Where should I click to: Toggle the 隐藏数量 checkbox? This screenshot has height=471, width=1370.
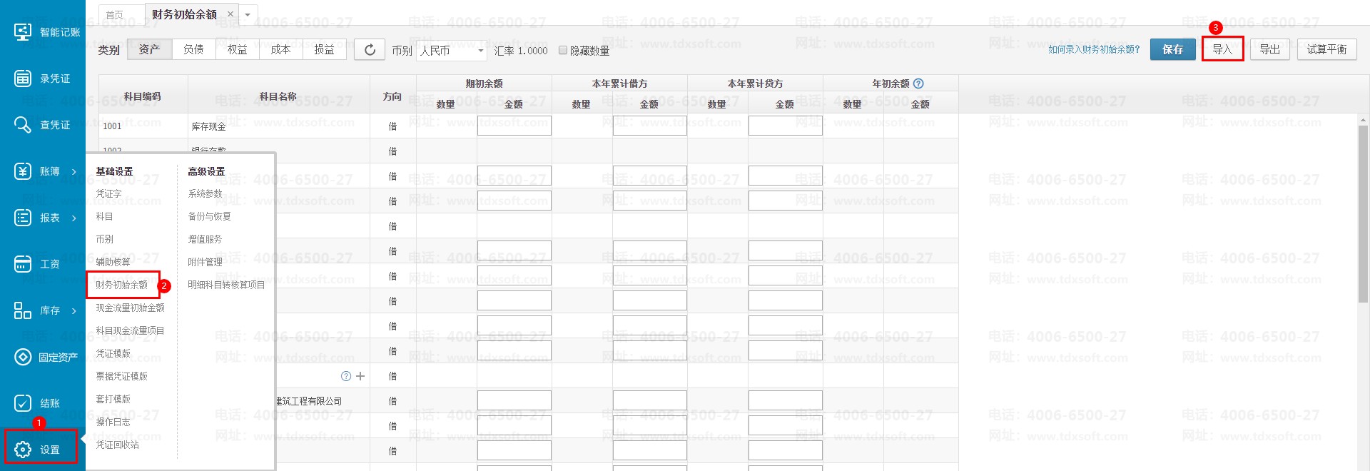click(563, 51)
